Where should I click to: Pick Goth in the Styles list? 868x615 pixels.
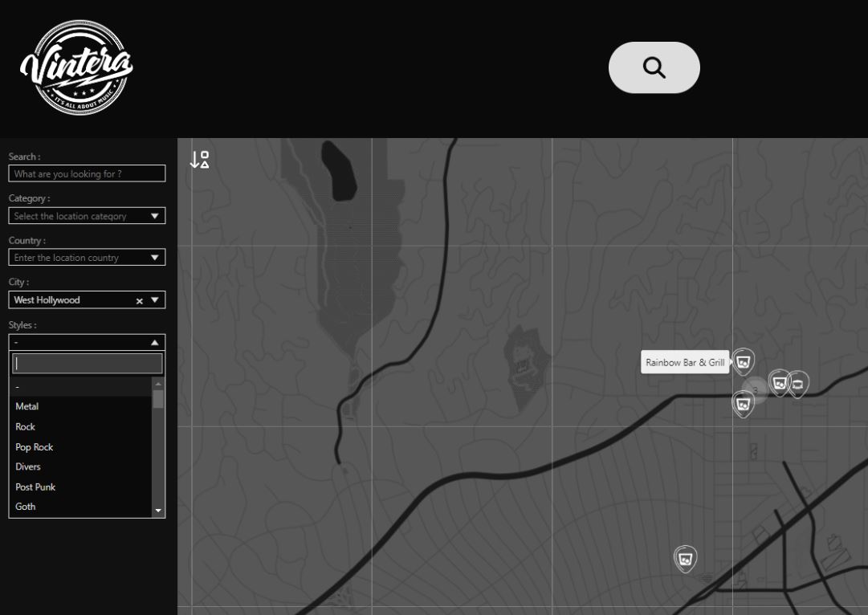(x=26, y=507)
